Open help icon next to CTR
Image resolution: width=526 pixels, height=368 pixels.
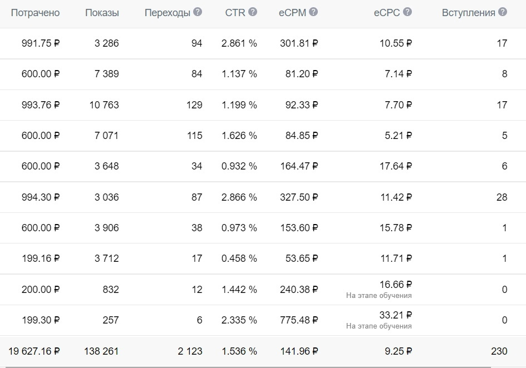[253, 12]
